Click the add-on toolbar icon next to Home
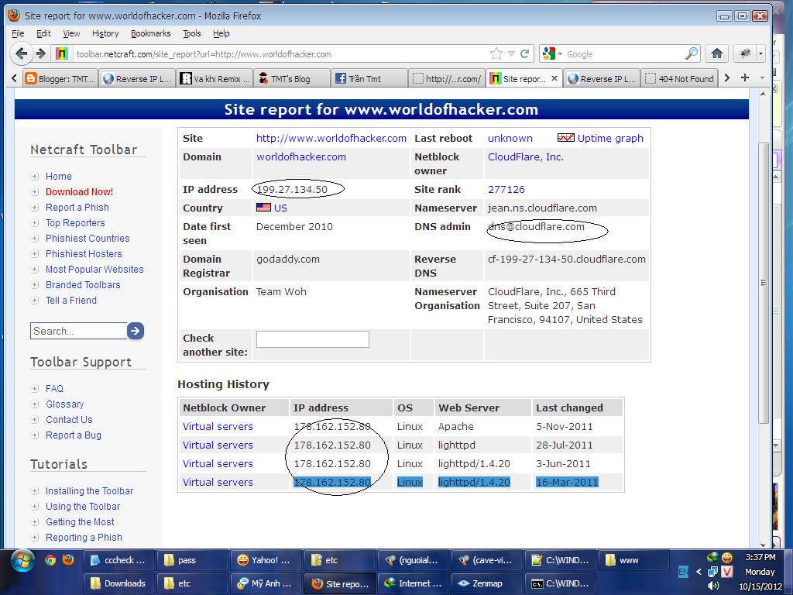Screen dimensions: 793x595 click(745, 53)
